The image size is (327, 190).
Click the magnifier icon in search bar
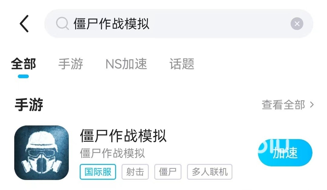[62, 24]
